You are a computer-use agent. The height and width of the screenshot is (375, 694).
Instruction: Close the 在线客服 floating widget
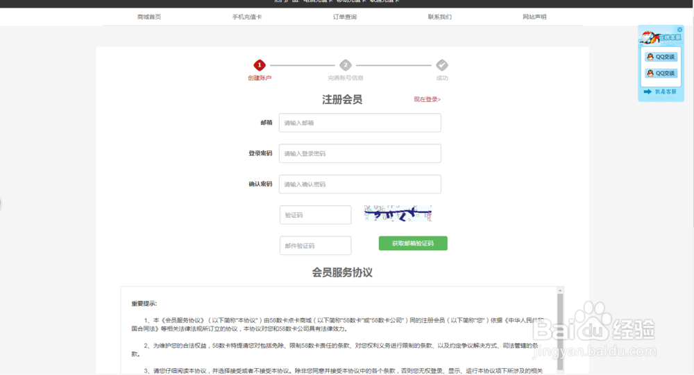pos(680,30)
